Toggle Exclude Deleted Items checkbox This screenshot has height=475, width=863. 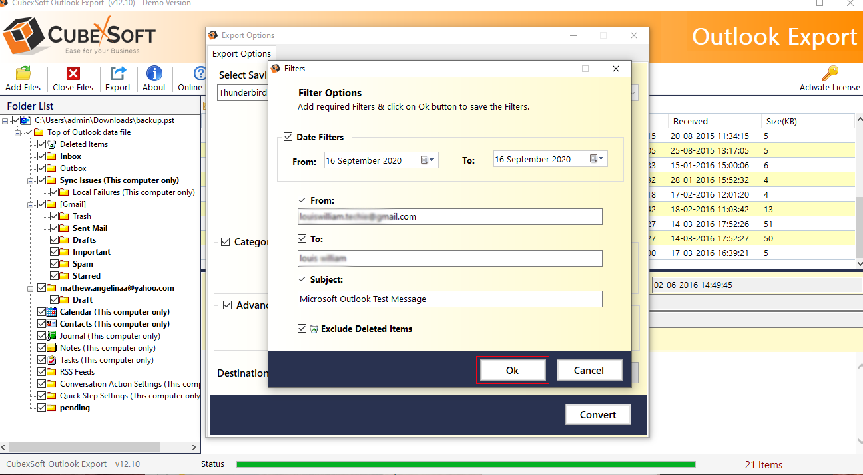(302, 329)
